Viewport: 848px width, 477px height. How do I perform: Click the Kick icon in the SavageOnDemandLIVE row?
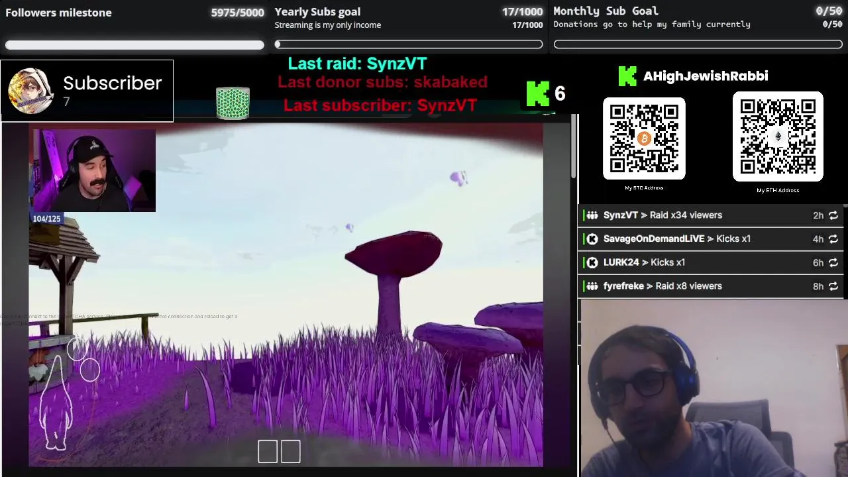[592, 239]
